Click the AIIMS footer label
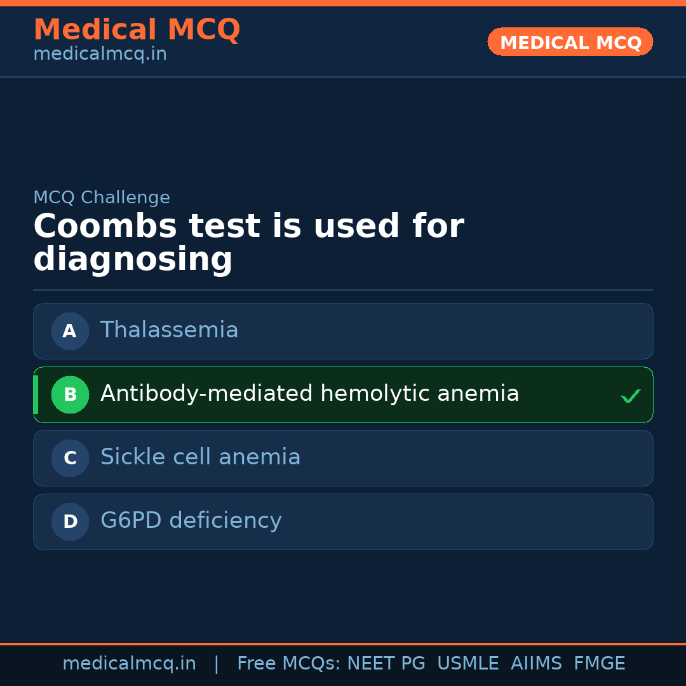The height and width of the screenshot is (686, 686). (x=536, y=664)
